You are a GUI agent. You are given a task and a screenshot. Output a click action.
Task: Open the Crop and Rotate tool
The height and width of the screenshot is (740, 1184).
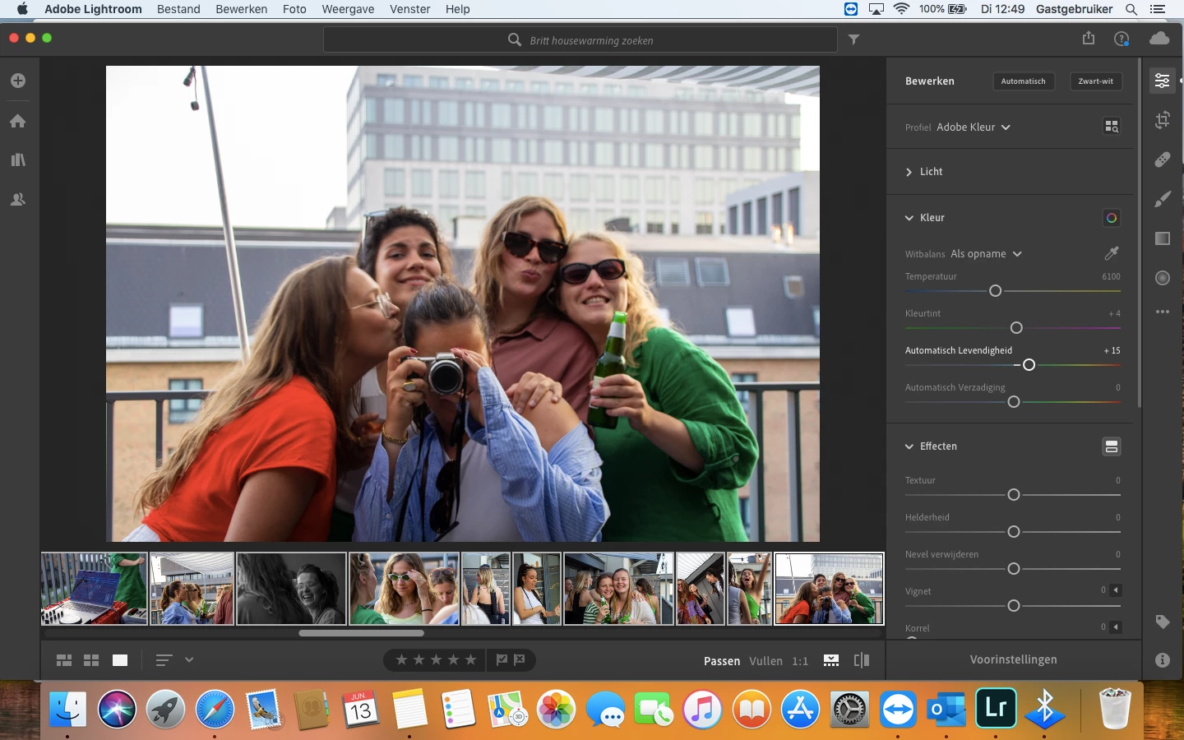1162,120
